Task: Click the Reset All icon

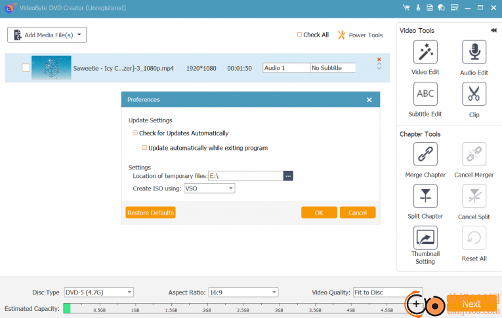Action: point(474,238)
